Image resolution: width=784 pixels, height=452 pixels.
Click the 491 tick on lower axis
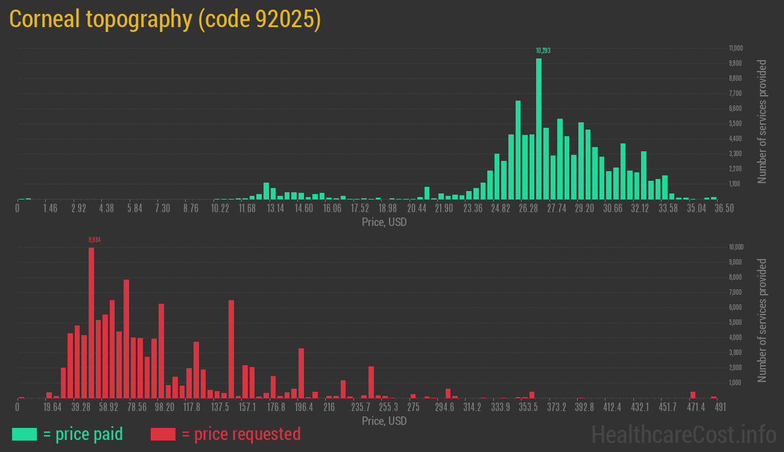(x=719, y=407)
